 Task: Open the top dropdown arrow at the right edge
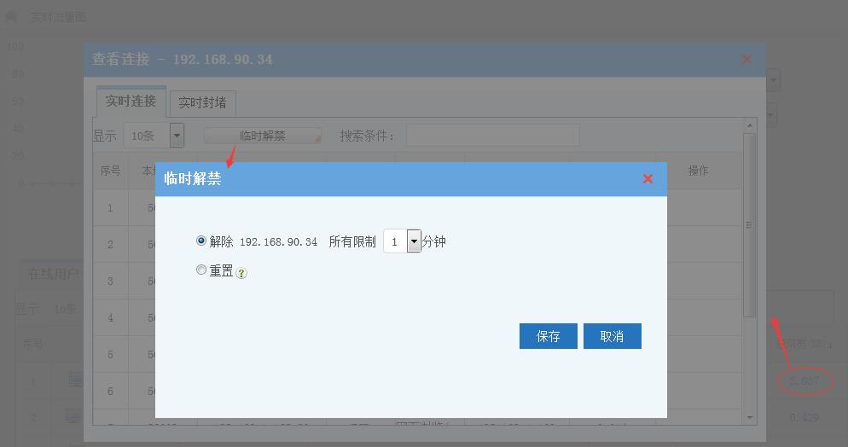[773, 81]
